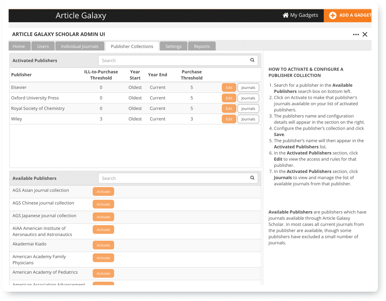Click Wiley's Year End value Current

coord(158,119)
